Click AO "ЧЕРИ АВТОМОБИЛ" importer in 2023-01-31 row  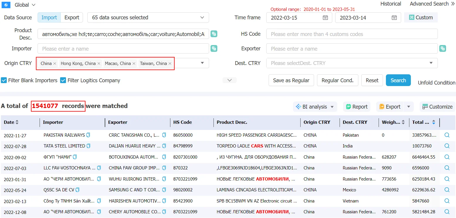(x=69, y=179)
